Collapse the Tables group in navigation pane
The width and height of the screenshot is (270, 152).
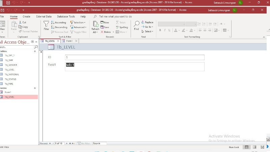[x=35, y=51]
